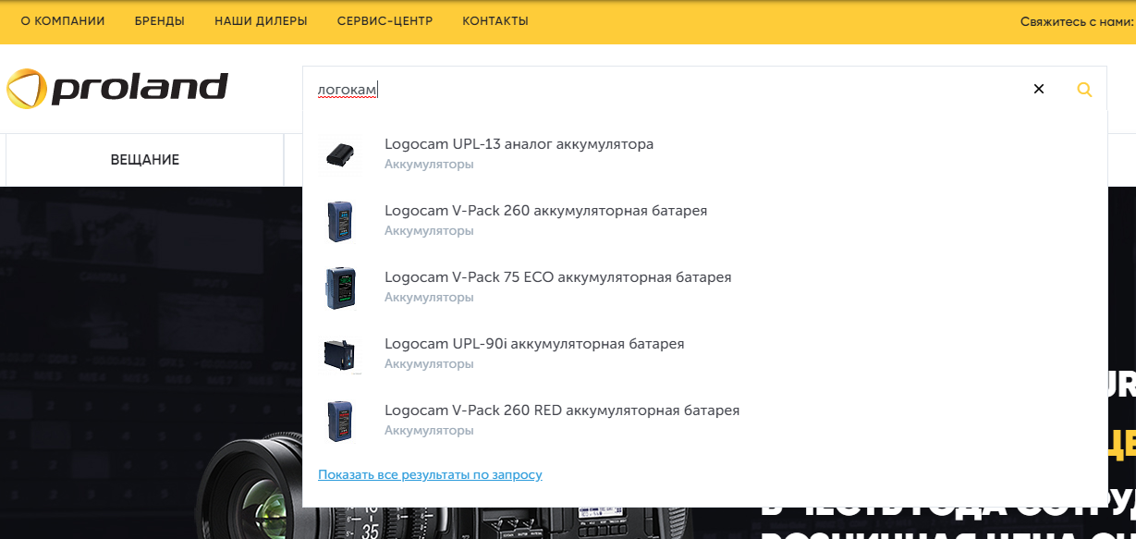This screenshot has height=539, width=1136.
Task: Pick Logocam UPL-90i аккумуляторная батарея suggestion
Action: point(534,344)
